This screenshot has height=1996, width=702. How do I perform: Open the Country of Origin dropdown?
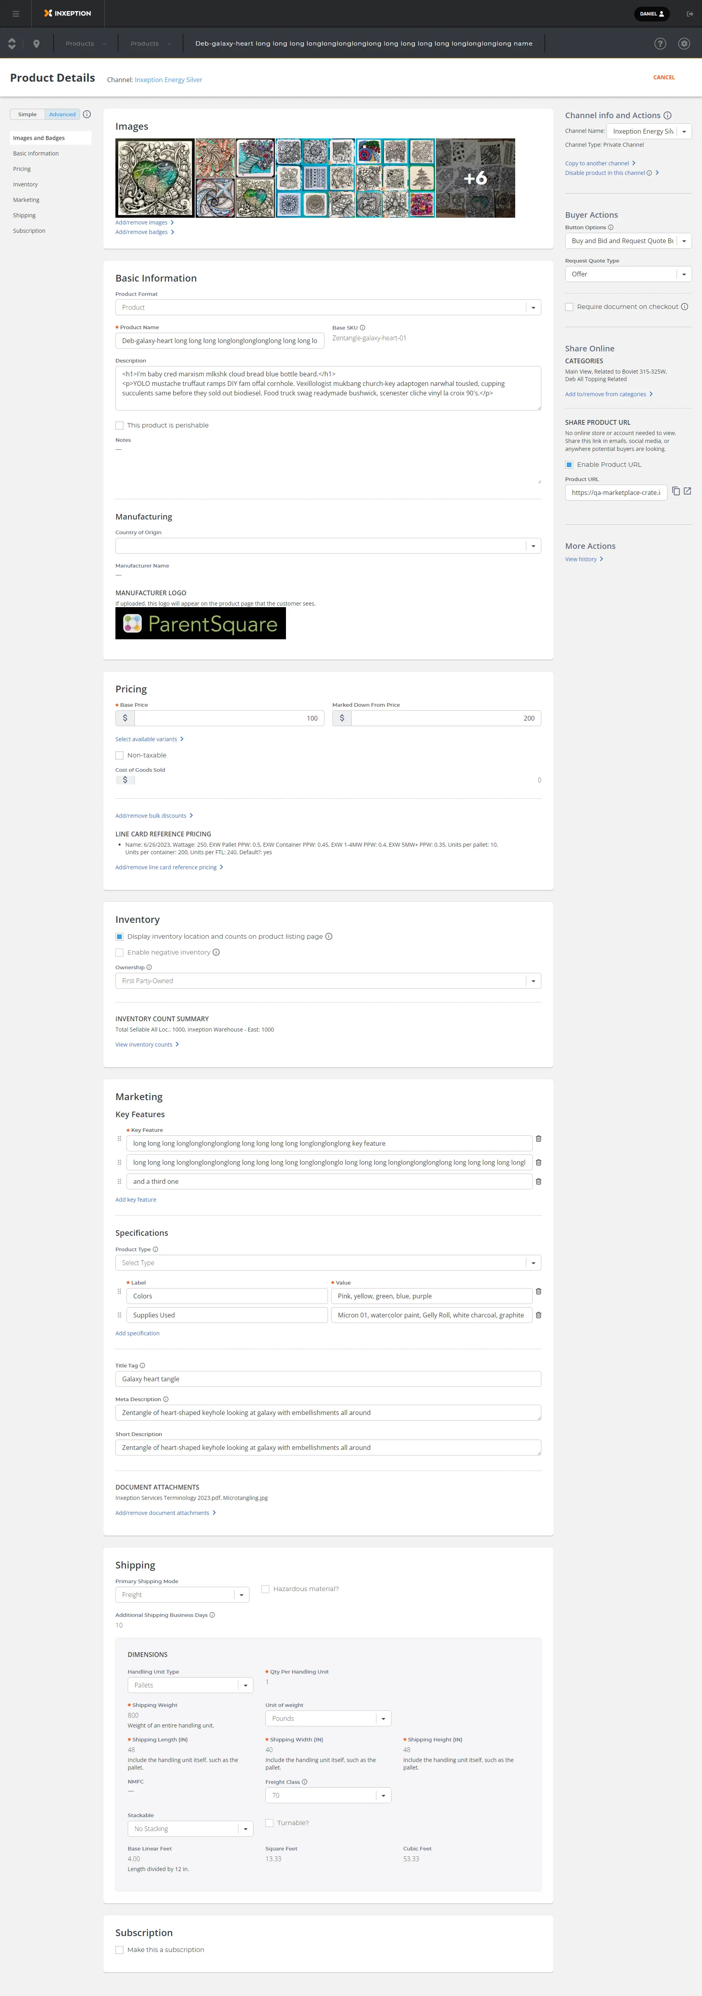(328, 545)
